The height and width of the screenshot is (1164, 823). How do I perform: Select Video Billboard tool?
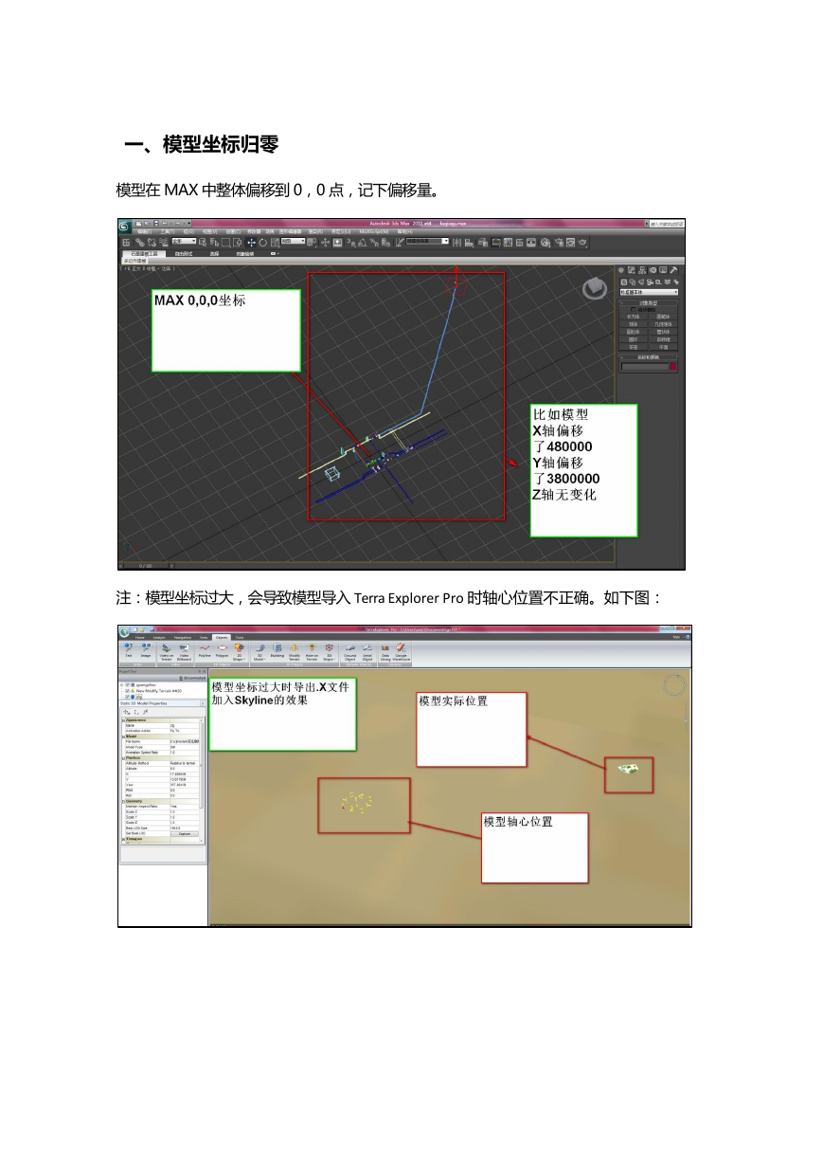(184, 652)
